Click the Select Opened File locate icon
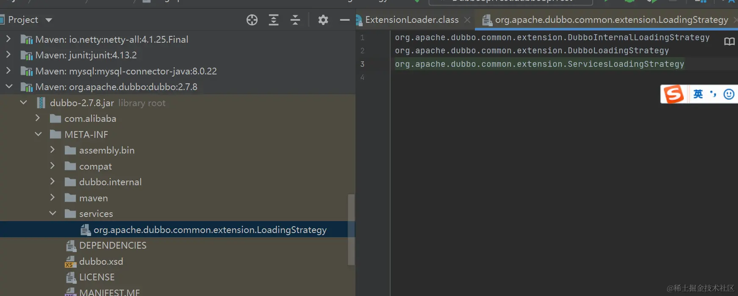This screenshot has width=738, height=296. tap(252, 20)
